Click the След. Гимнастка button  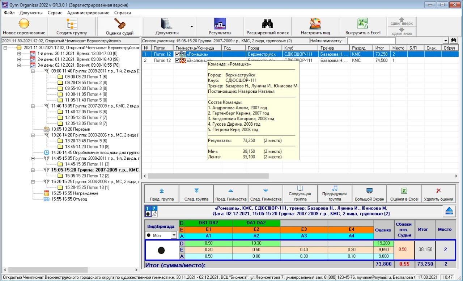(x=266, y=194)
